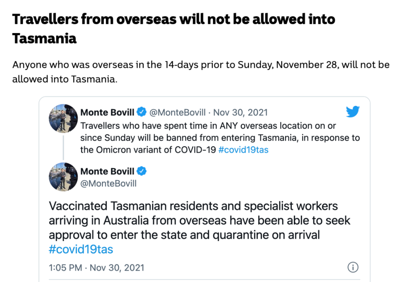Open the Nov 30, 2021 date in tweet header

click(x=241, y=112)
